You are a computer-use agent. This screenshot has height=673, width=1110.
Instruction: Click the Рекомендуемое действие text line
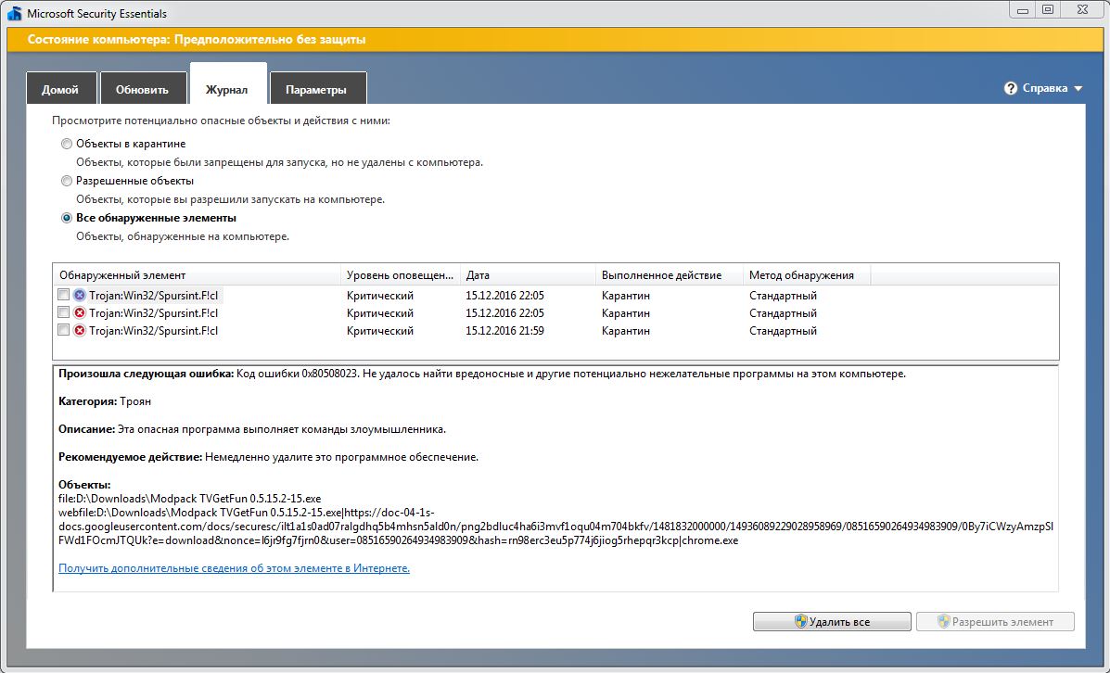(268, 457)
